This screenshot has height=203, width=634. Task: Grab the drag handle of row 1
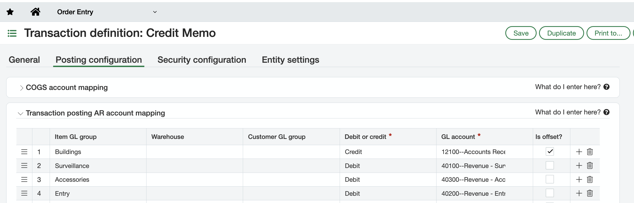point(24,152)
